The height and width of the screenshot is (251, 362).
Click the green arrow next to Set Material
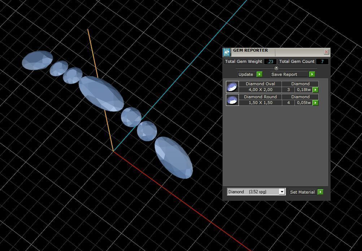[x=320, y=192]
